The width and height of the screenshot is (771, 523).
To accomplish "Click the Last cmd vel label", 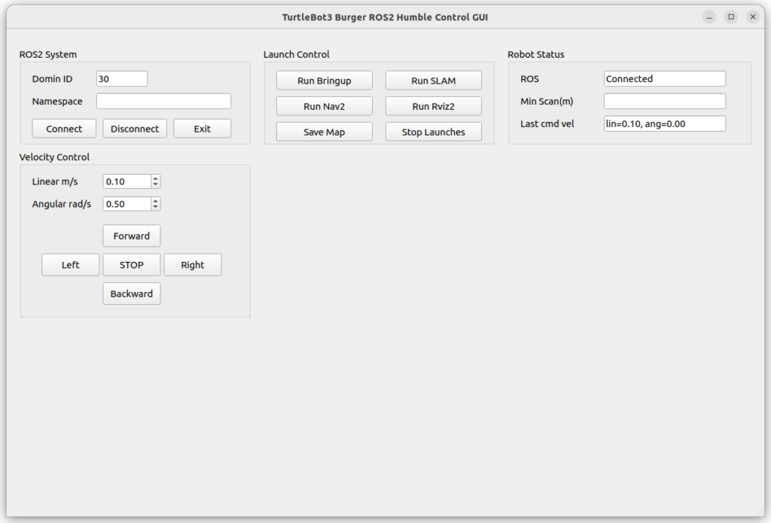I will point(547,124).
